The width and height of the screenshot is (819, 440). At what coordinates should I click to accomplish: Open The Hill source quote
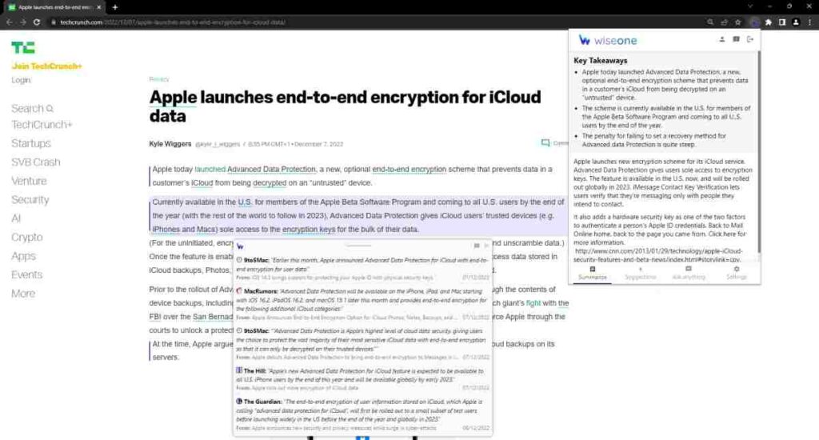point(362,379)
